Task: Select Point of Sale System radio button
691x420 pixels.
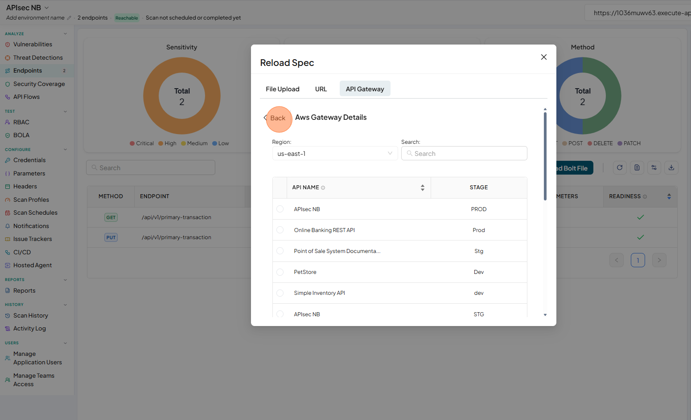Action: coord(280,251)
